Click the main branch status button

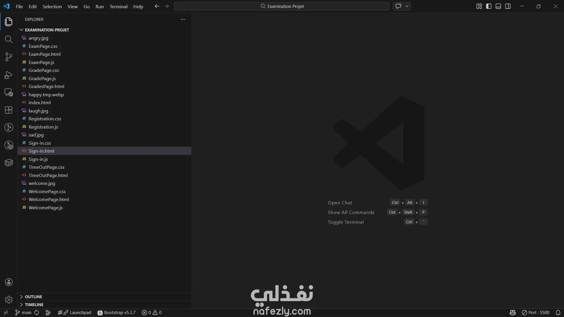click(23, 313)
